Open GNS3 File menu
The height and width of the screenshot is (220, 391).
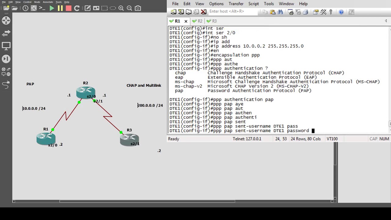[4, 2]
